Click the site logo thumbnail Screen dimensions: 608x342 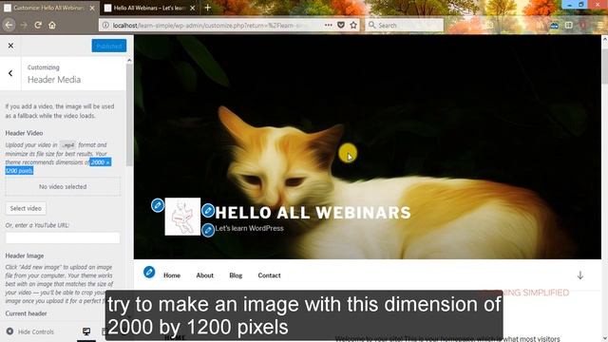(182, 217)
